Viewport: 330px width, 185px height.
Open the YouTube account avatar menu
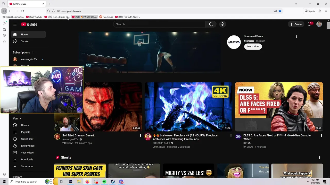[x=319, y=24]
